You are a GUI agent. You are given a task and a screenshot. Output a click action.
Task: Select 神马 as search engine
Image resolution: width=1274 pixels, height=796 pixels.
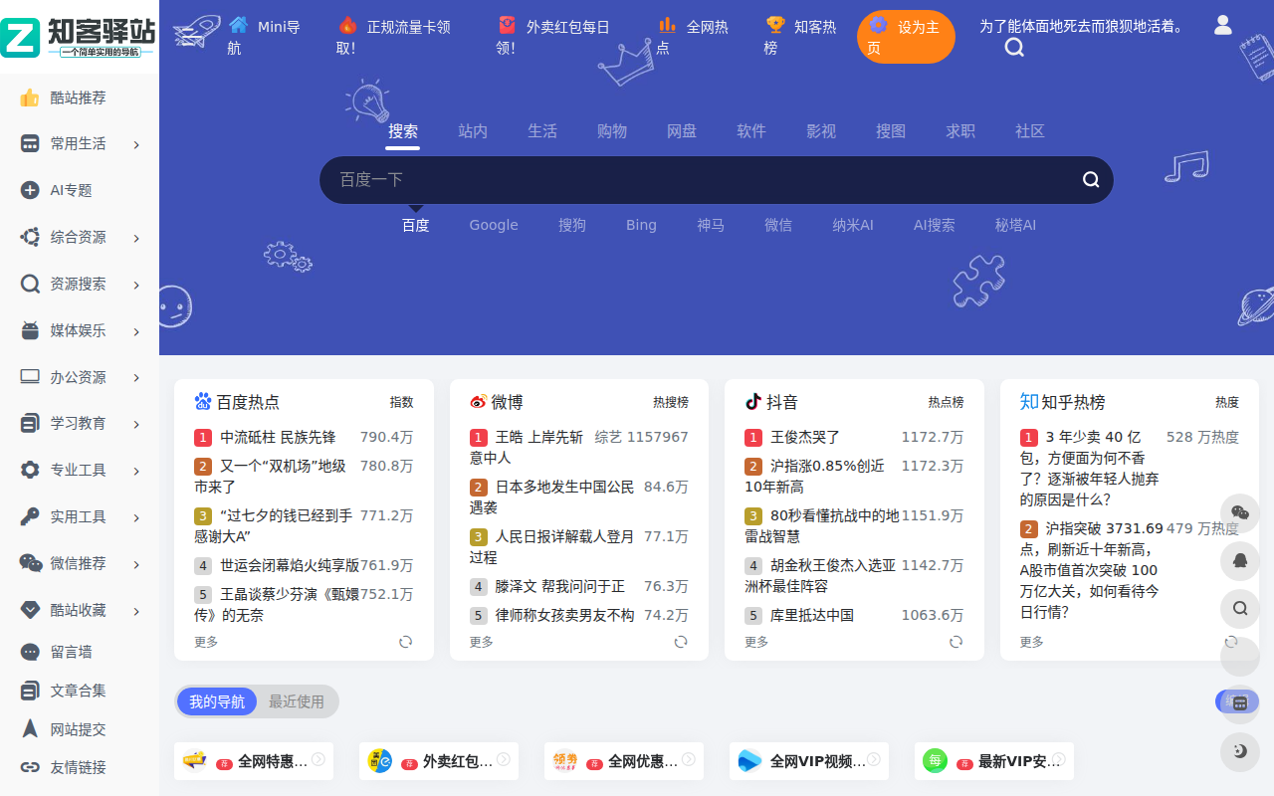coord(711,225)
